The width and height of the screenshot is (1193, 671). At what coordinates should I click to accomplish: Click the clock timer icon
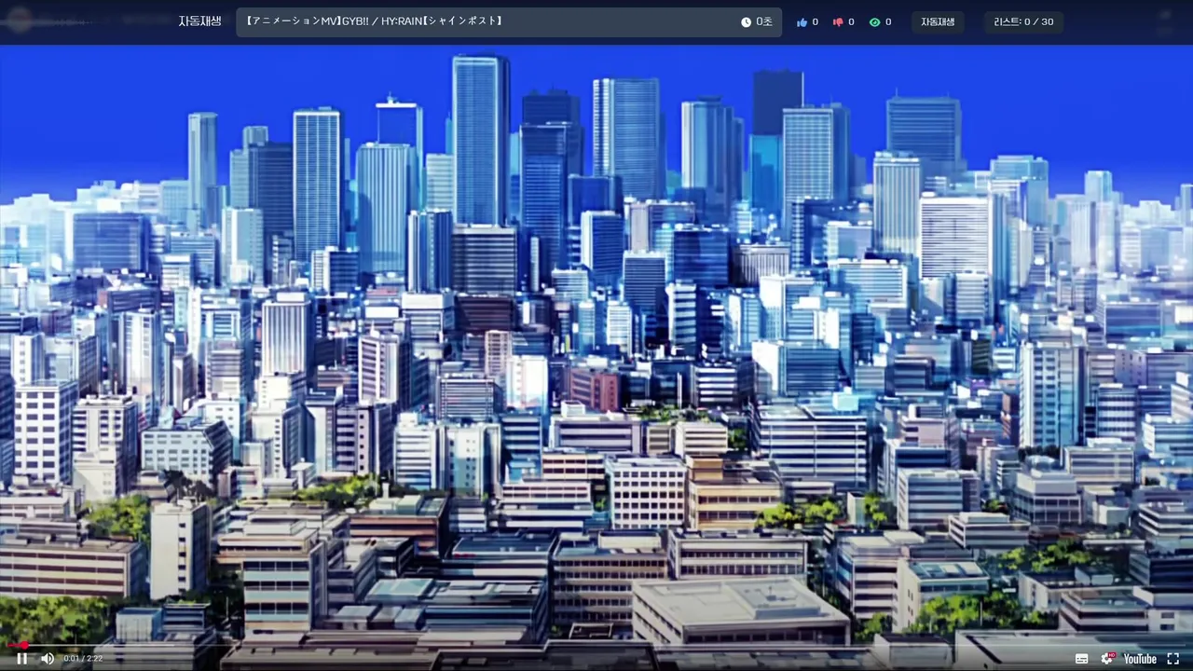pyautogui.click(x=746, y=22)
